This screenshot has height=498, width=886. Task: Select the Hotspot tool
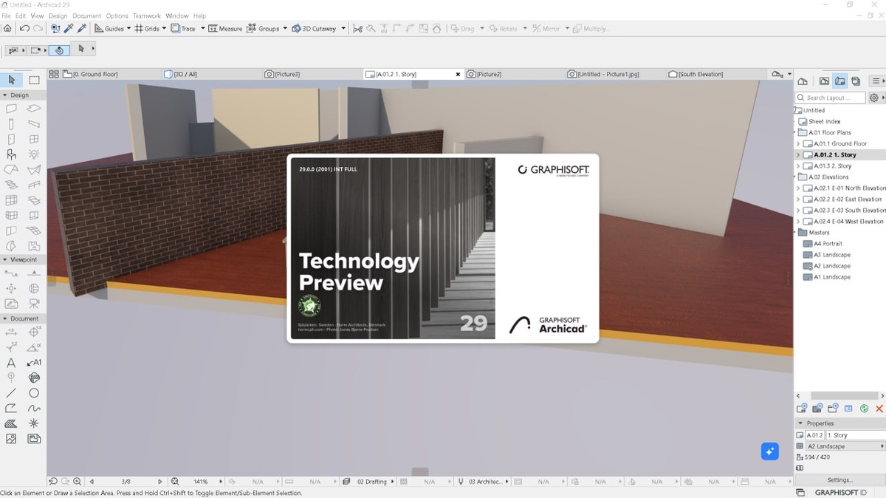[34, 423]
